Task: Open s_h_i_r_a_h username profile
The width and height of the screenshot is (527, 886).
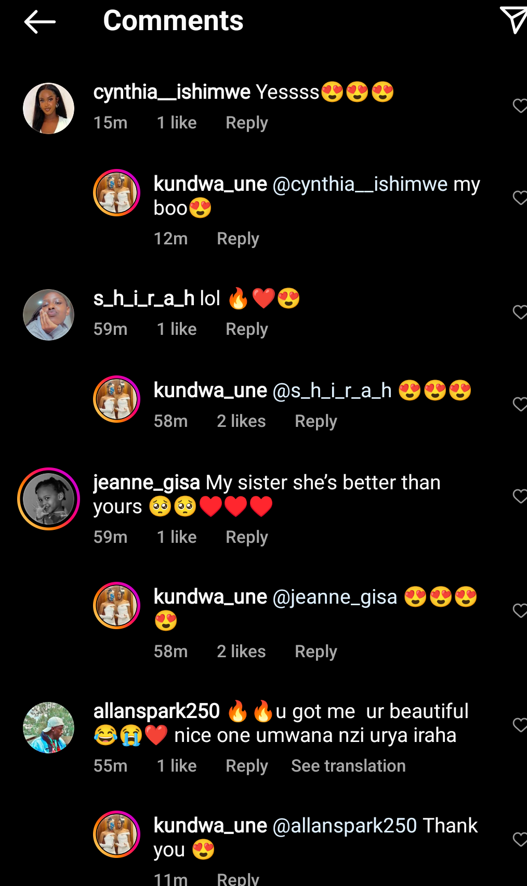Action: [144, 298]
